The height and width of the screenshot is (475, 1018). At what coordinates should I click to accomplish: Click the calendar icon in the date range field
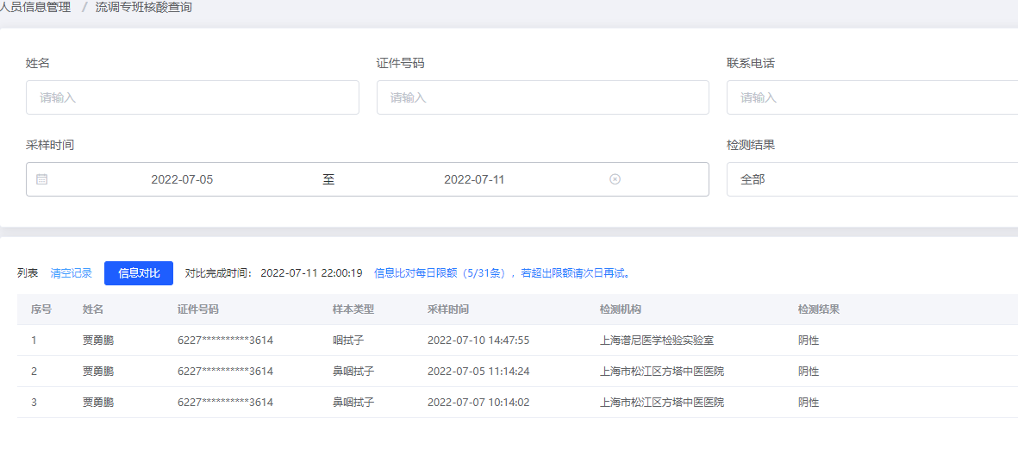point(41,180)
